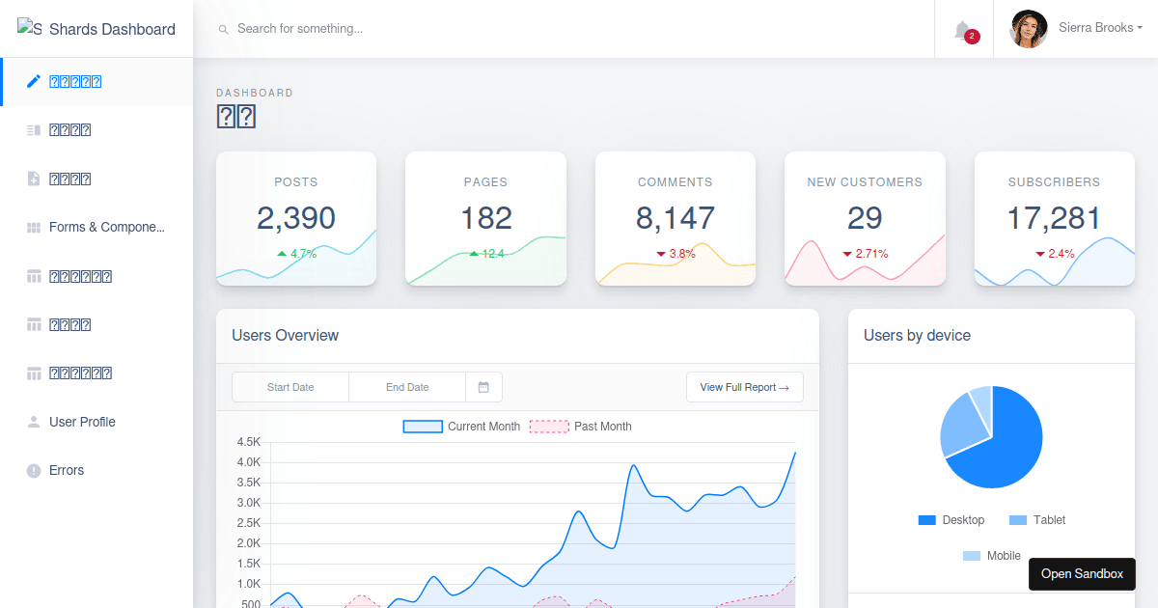Click the View Full Report link
The height and width of the screenshot is (608, 1158).
click(744, 386)
